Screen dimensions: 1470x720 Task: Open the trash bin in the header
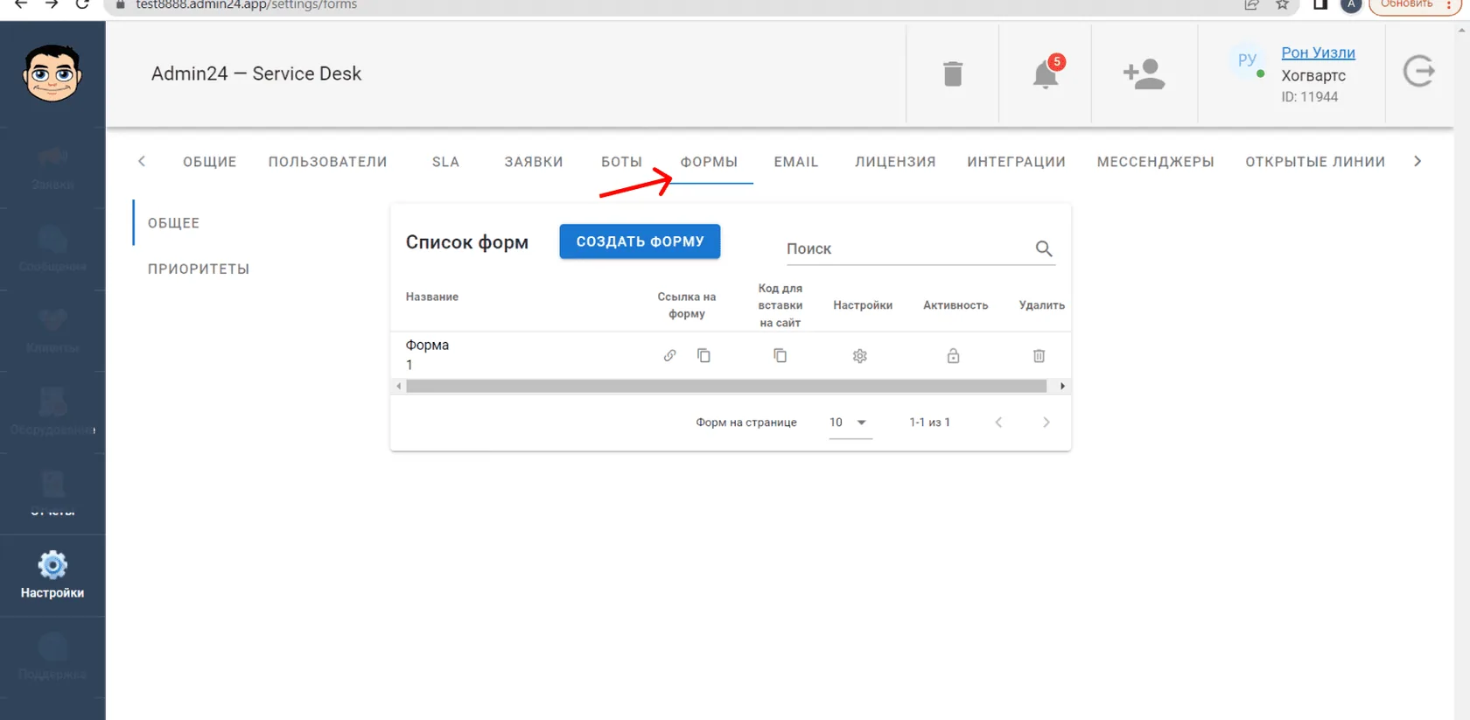[953, 73]
